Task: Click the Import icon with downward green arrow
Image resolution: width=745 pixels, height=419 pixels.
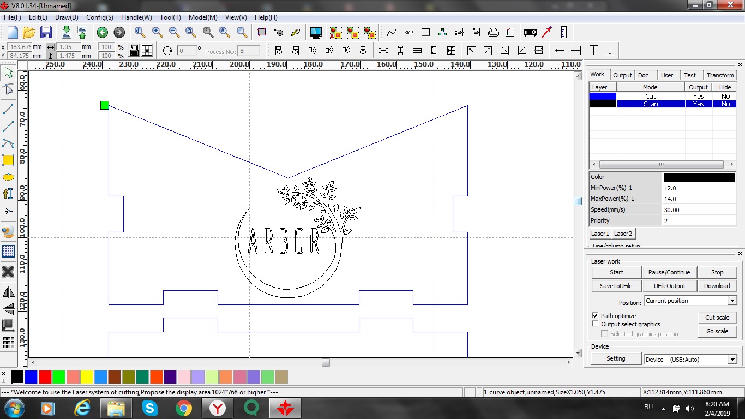Action: click(66, 32)
